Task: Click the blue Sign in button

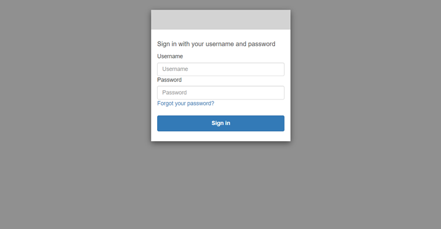Action: click(220, 124)
